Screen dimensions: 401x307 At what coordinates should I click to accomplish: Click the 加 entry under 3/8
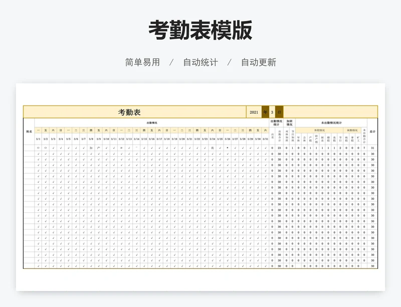click(x=91, y=148)
